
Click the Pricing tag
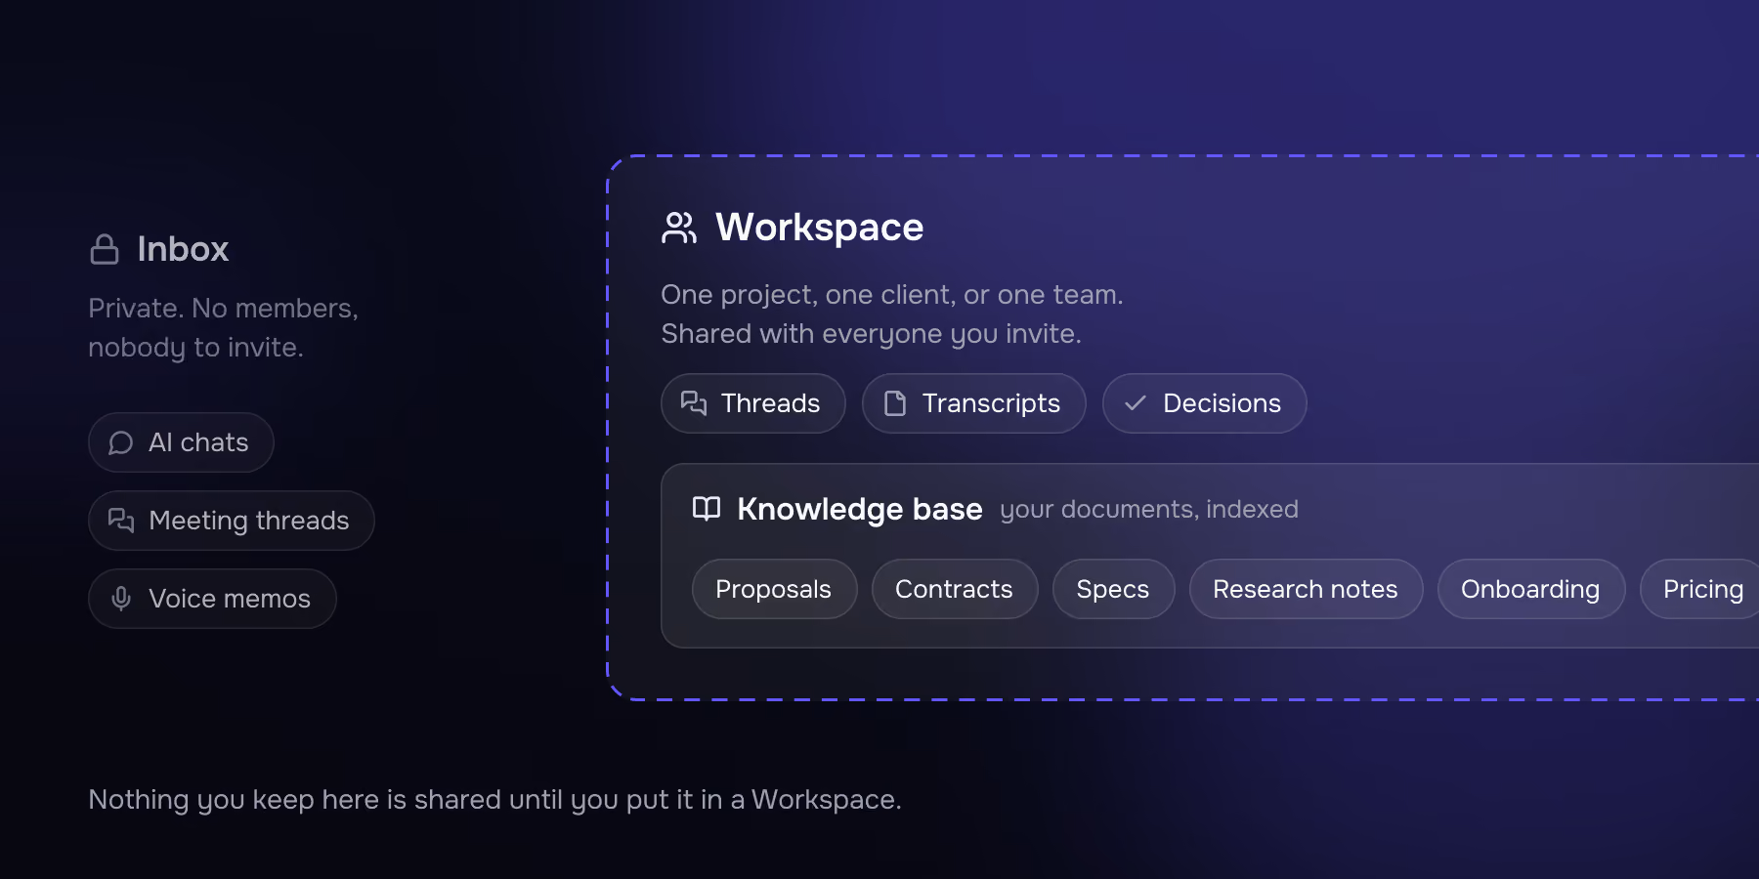1700,589
